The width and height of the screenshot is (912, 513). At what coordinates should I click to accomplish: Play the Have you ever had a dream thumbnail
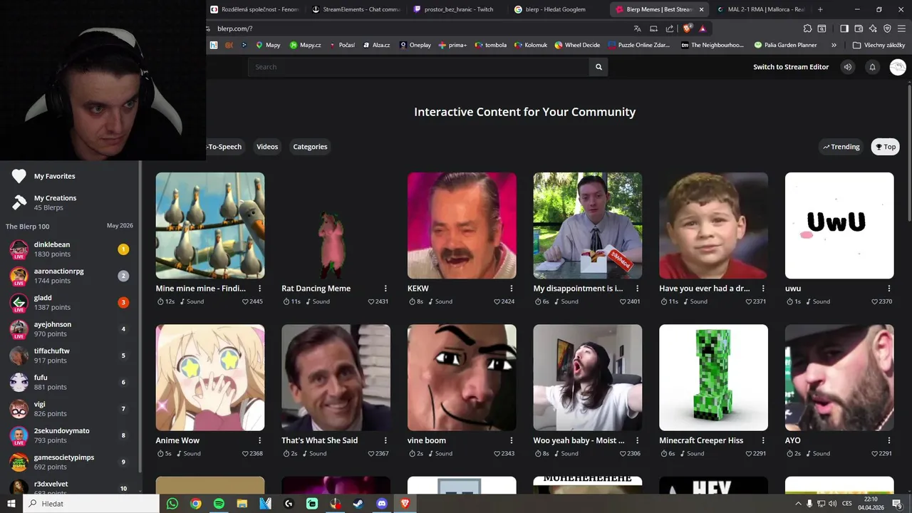point(713,225)
